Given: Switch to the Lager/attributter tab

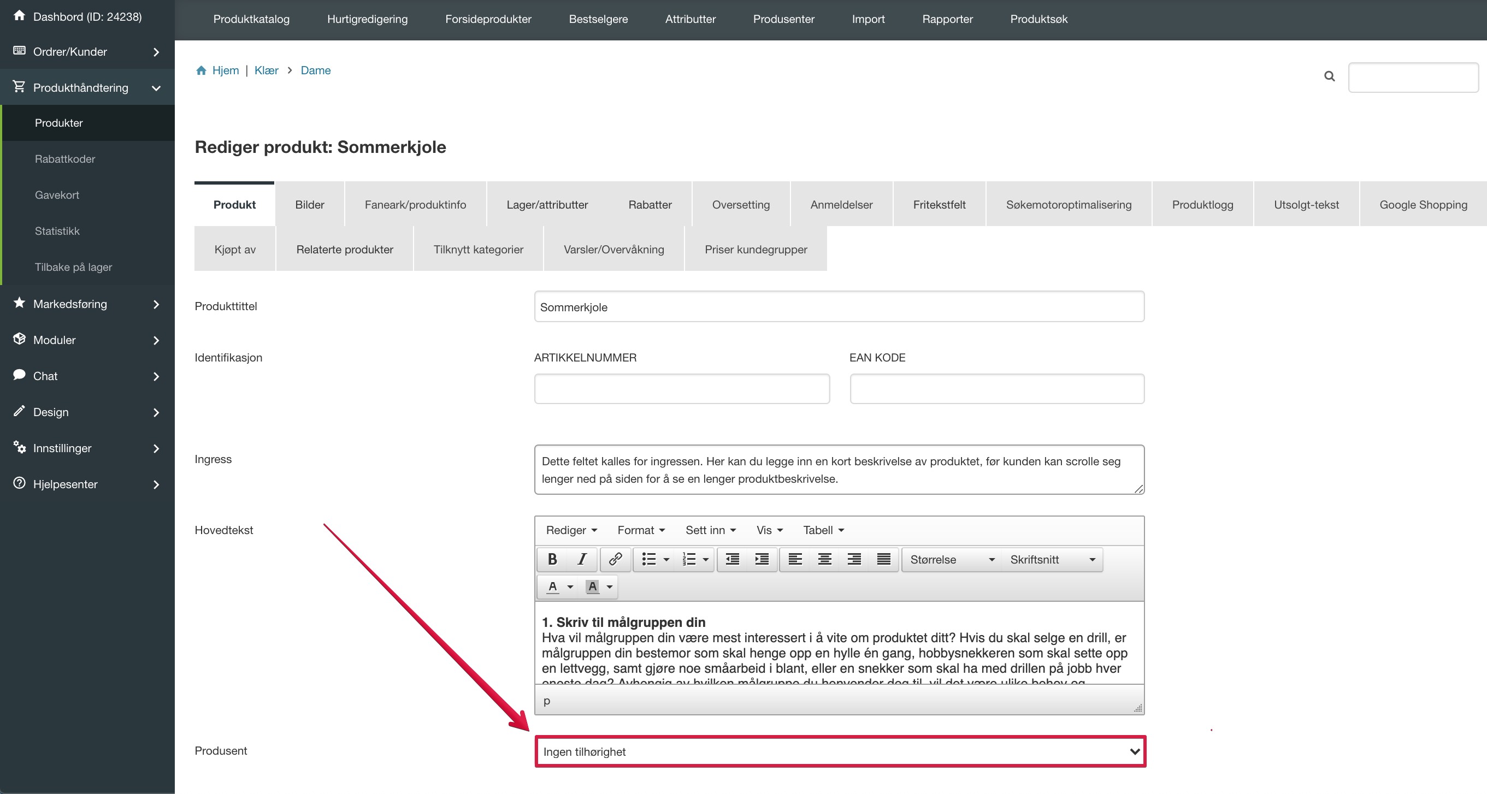Looking at the screenshot, I should (547, 205).
